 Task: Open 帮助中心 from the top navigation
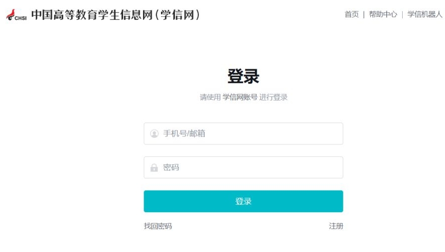click(383, 14)
